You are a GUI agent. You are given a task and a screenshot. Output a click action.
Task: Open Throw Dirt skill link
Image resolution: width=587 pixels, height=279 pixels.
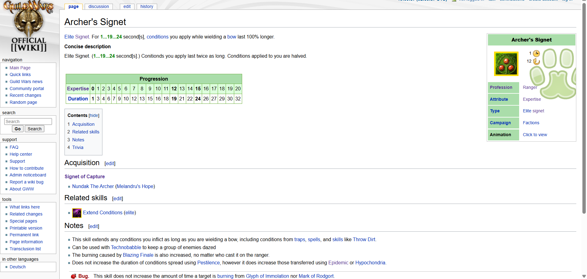pyautogui.click(x=364, y=239)
